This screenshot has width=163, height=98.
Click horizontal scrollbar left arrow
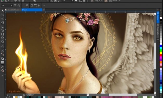pyautogui.click(x=88, y=95)
